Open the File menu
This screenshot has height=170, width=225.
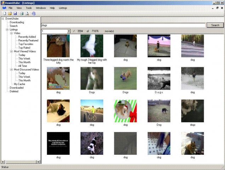[11, 8]
